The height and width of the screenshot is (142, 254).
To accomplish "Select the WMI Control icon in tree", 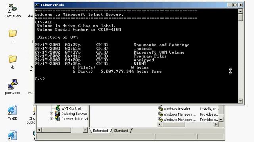I will [x=57, y=108].
